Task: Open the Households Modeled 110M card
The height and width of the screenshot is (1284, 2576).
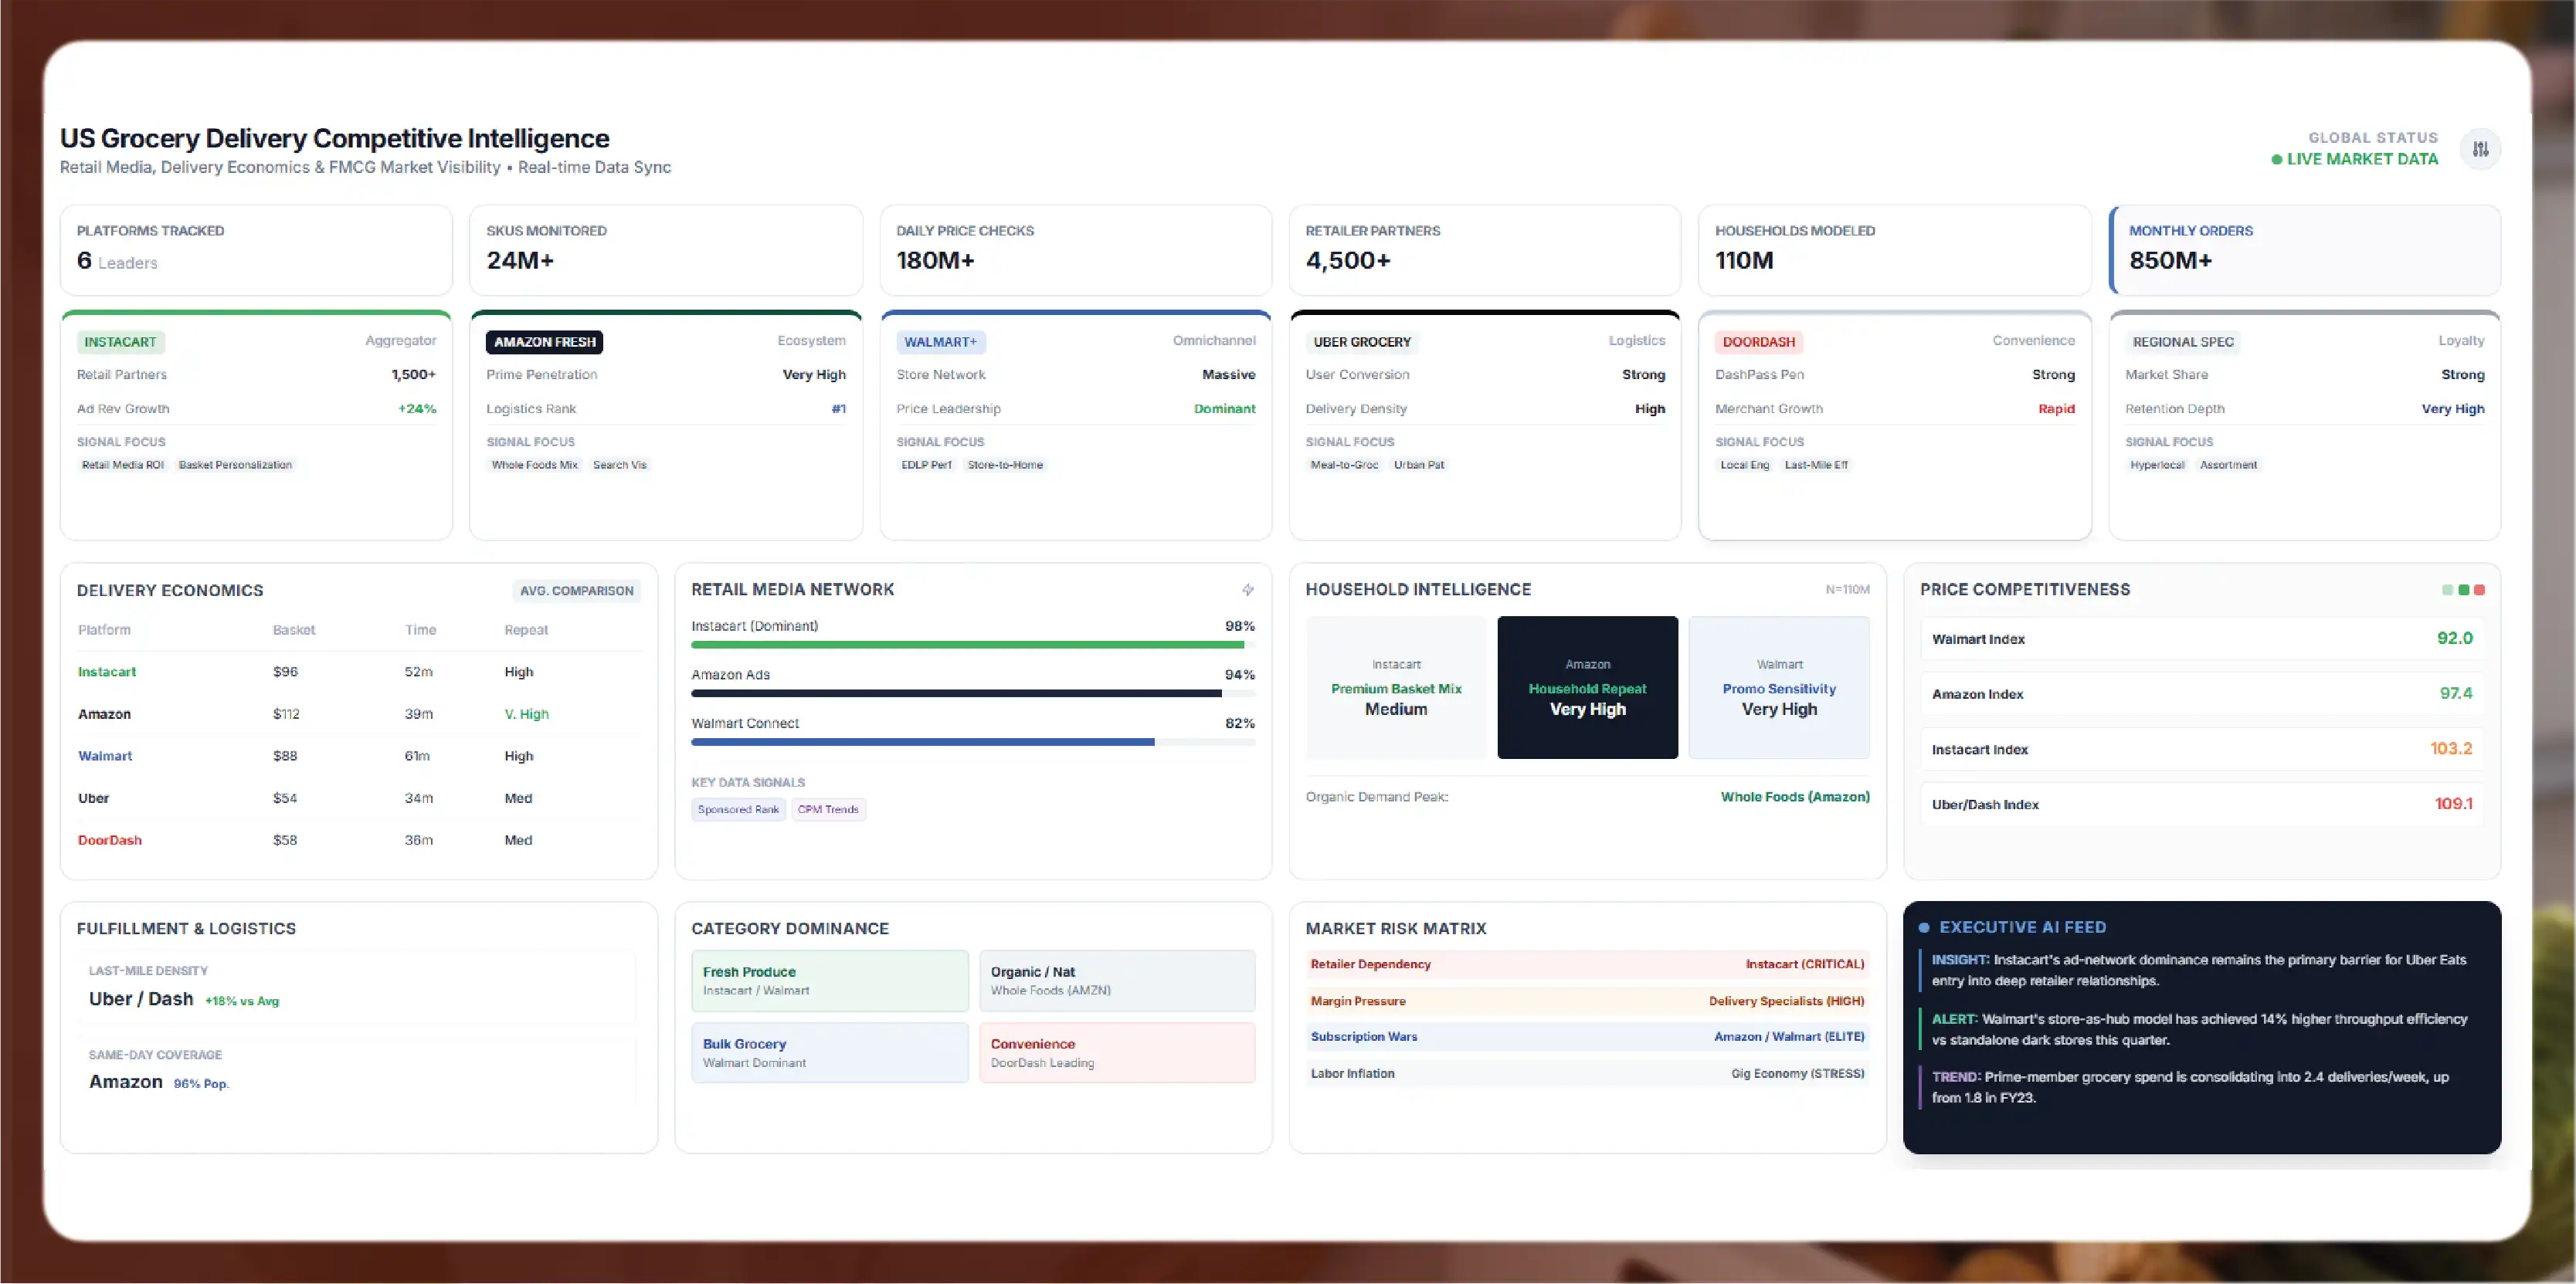Action: (x=1895, y=250)
